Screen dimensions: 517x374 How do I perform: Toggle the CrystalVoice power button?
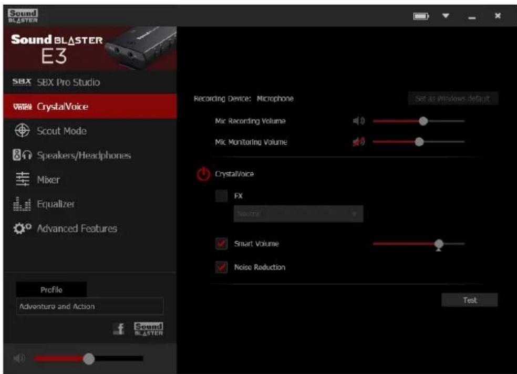coord(203,174)
